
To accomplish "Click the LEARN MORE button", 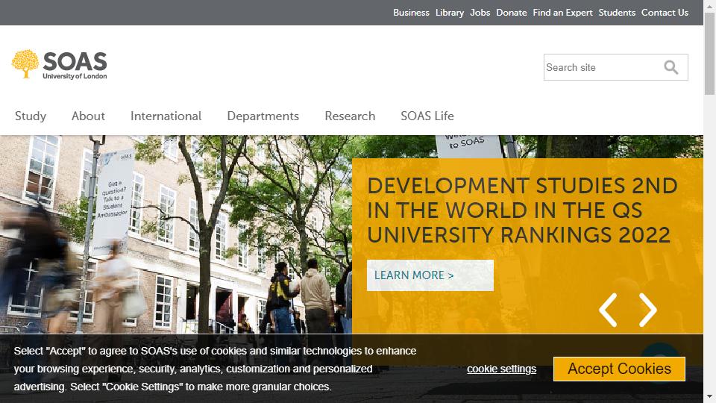I will point(430,275).
